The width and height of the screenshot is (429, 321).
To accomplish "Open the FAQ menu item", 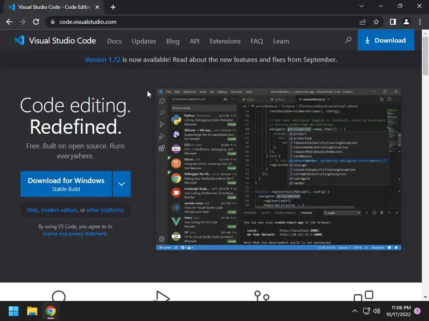I will click(x=257, y=41).
